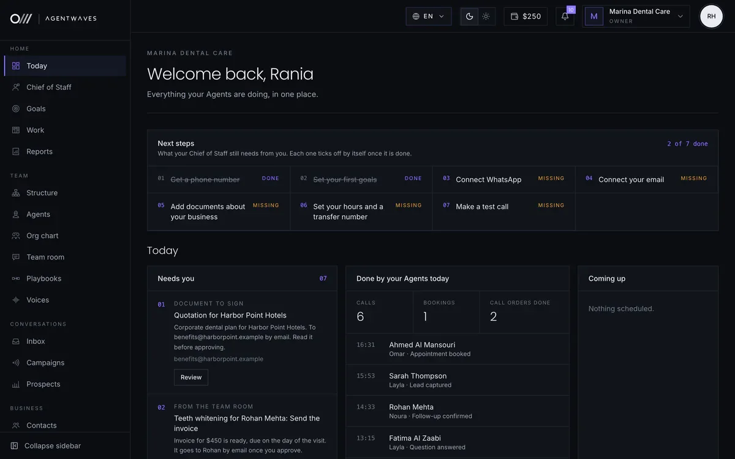The height and width of the screenshot is (459, 735).
Task: Click the Structure menu label
Action: (x=42, y=193)
